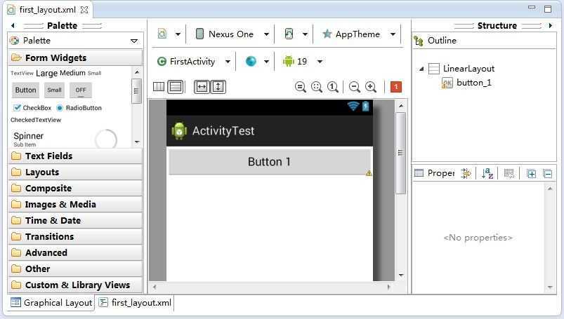The width and height of the screenshot is (564, 319).
Task: Expand all properties plus icon
Action: pos(531,173)
